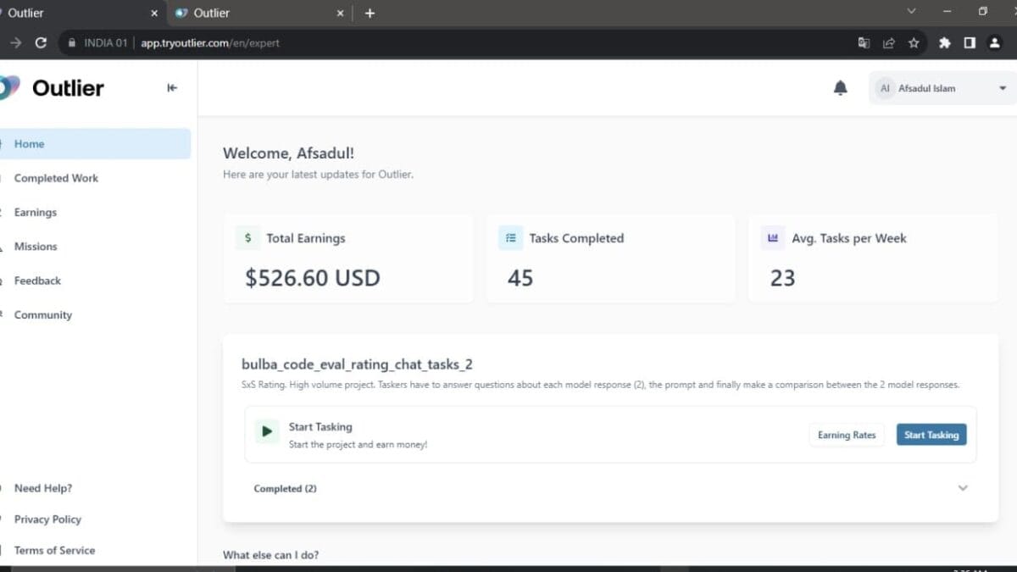1017x572 pixels.
Task: Click the 45 tasks completed value
Action: click(520, 278)
